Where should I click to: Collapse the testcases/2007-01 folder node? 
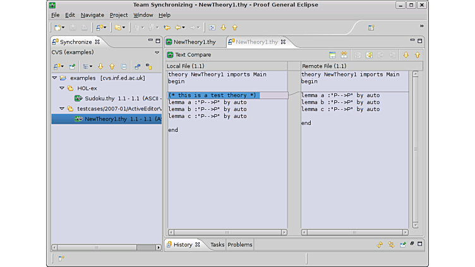(63, 109)
